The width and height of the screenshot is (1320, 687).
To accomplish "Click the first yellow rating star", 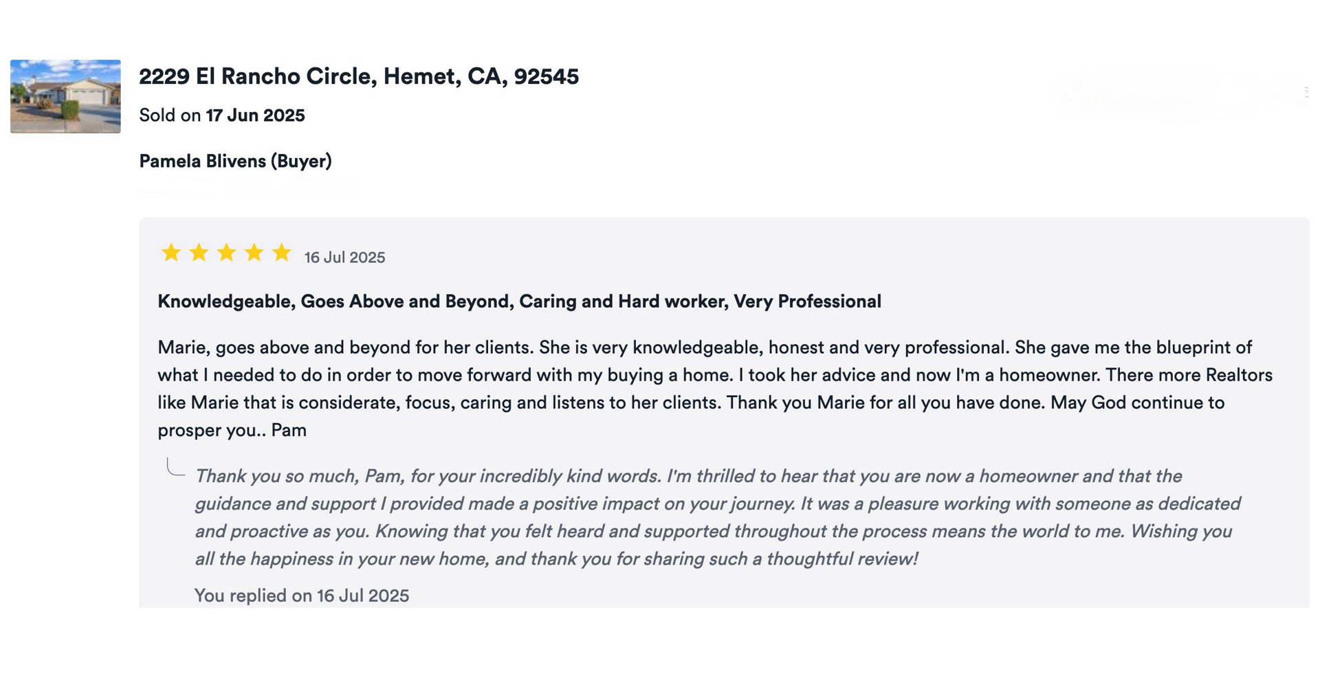I will click(170, 253).
